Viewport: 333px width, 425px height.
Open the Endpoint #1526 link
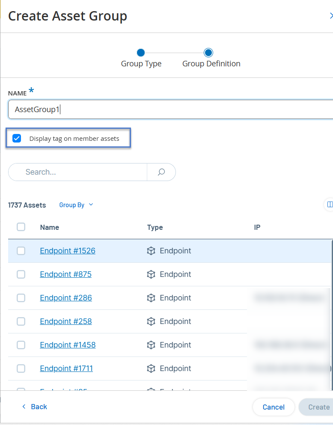pos(68,251)
